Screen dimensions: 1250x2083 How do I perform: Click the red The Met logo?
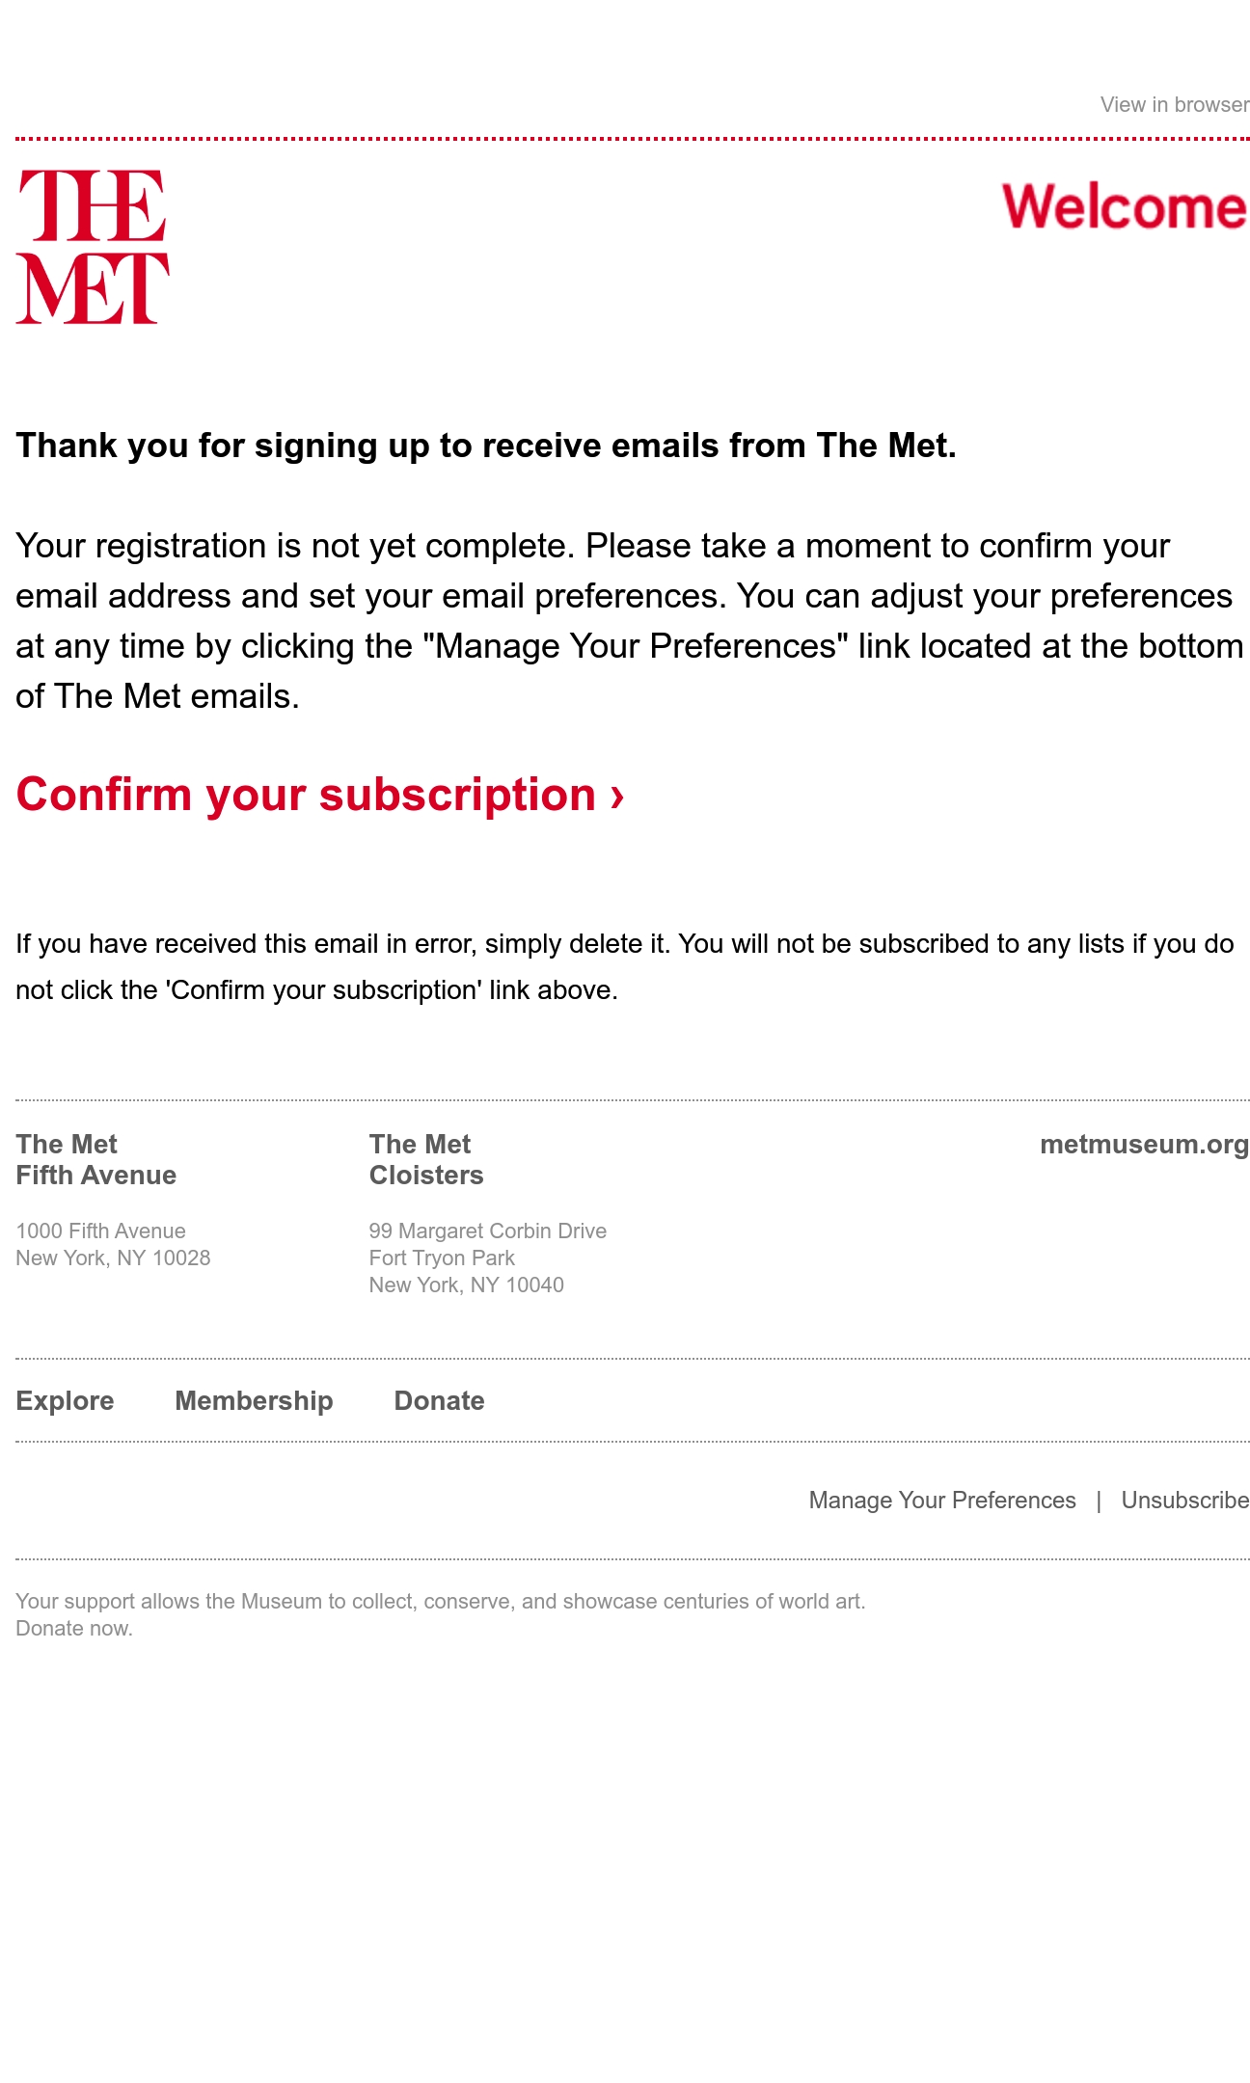click(x=93, y=247)
